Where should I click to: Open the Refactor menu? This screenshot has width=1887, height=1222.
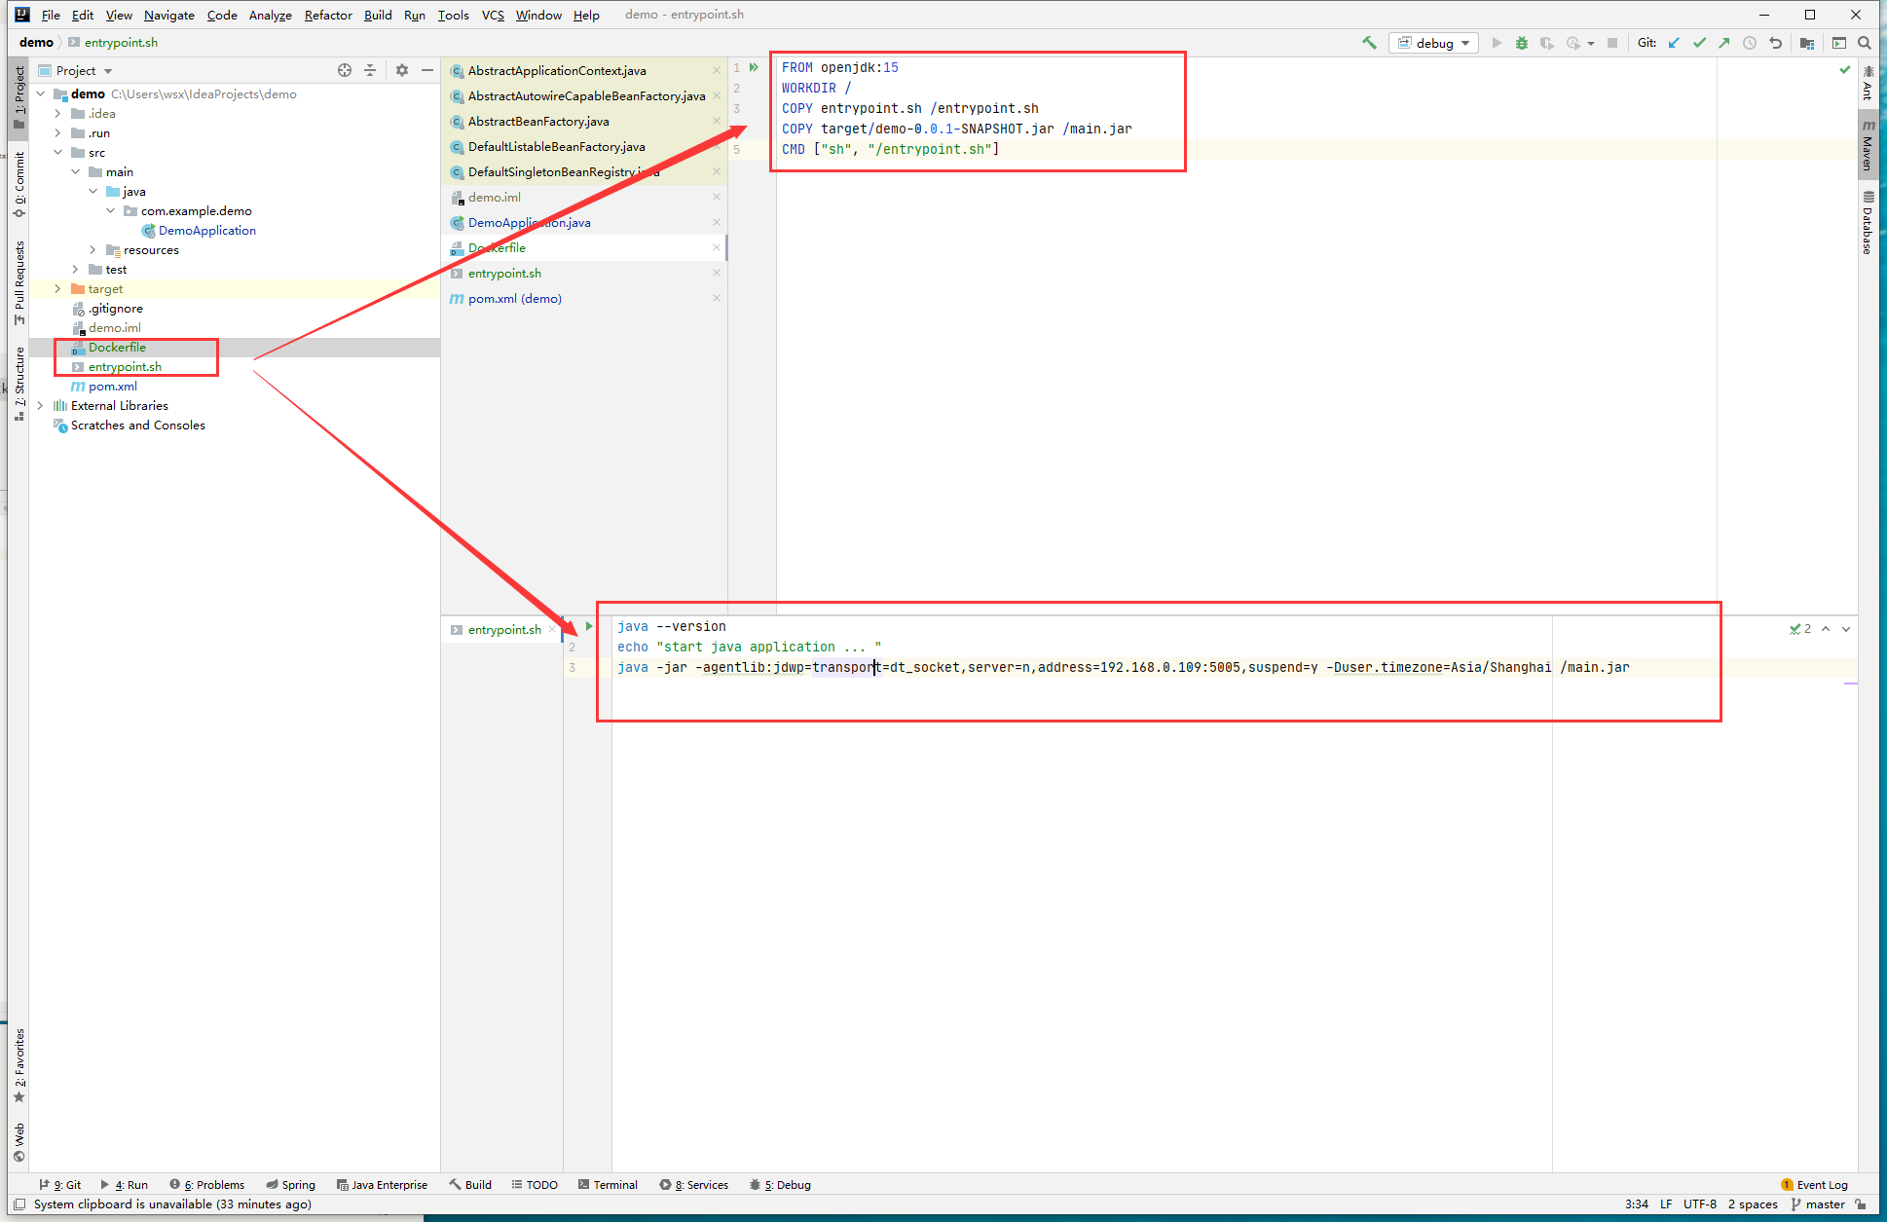328,15
